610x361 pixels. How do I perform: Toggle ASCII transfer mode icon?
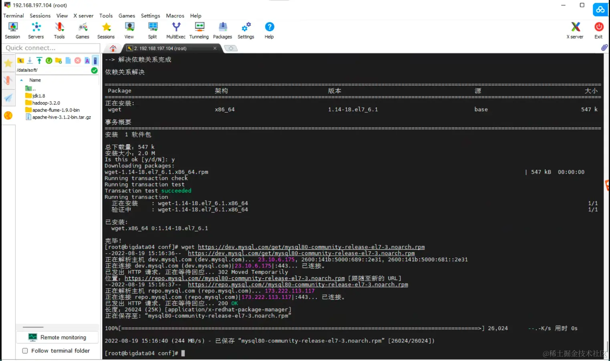coord(87,61)
